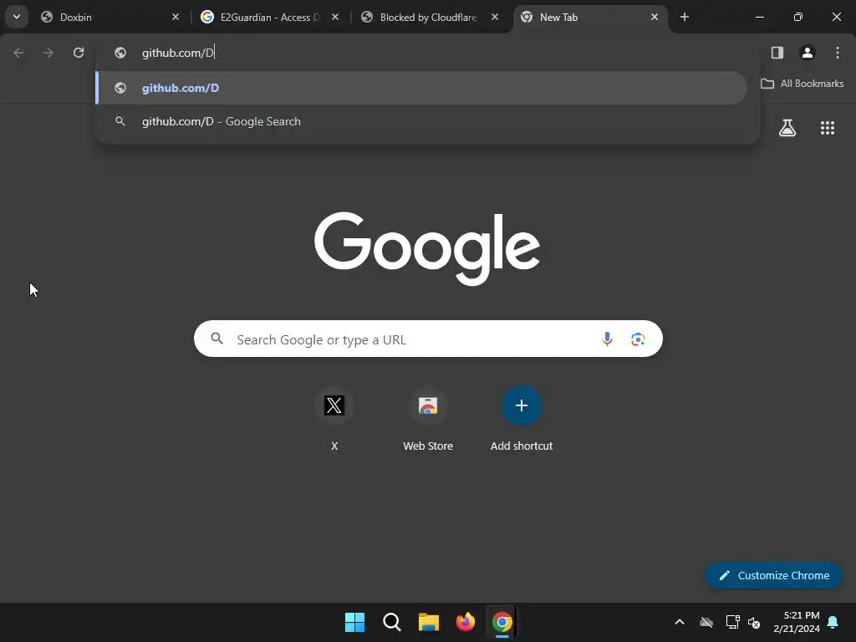Image resolution: width=856 pixels, height=642 pixels.
Task: Open the Google apps grid
Action: (x=828, y=128)
